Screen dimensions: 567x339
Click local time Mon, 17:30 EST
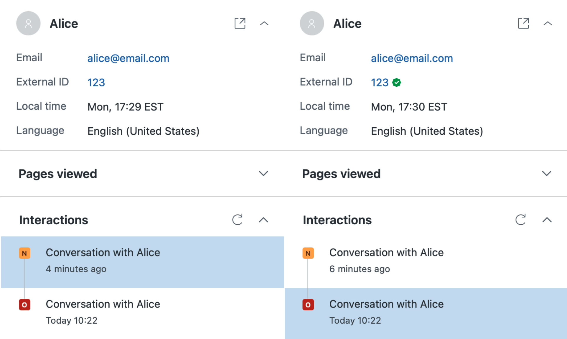pyautogui.click(x=409, y=107)
